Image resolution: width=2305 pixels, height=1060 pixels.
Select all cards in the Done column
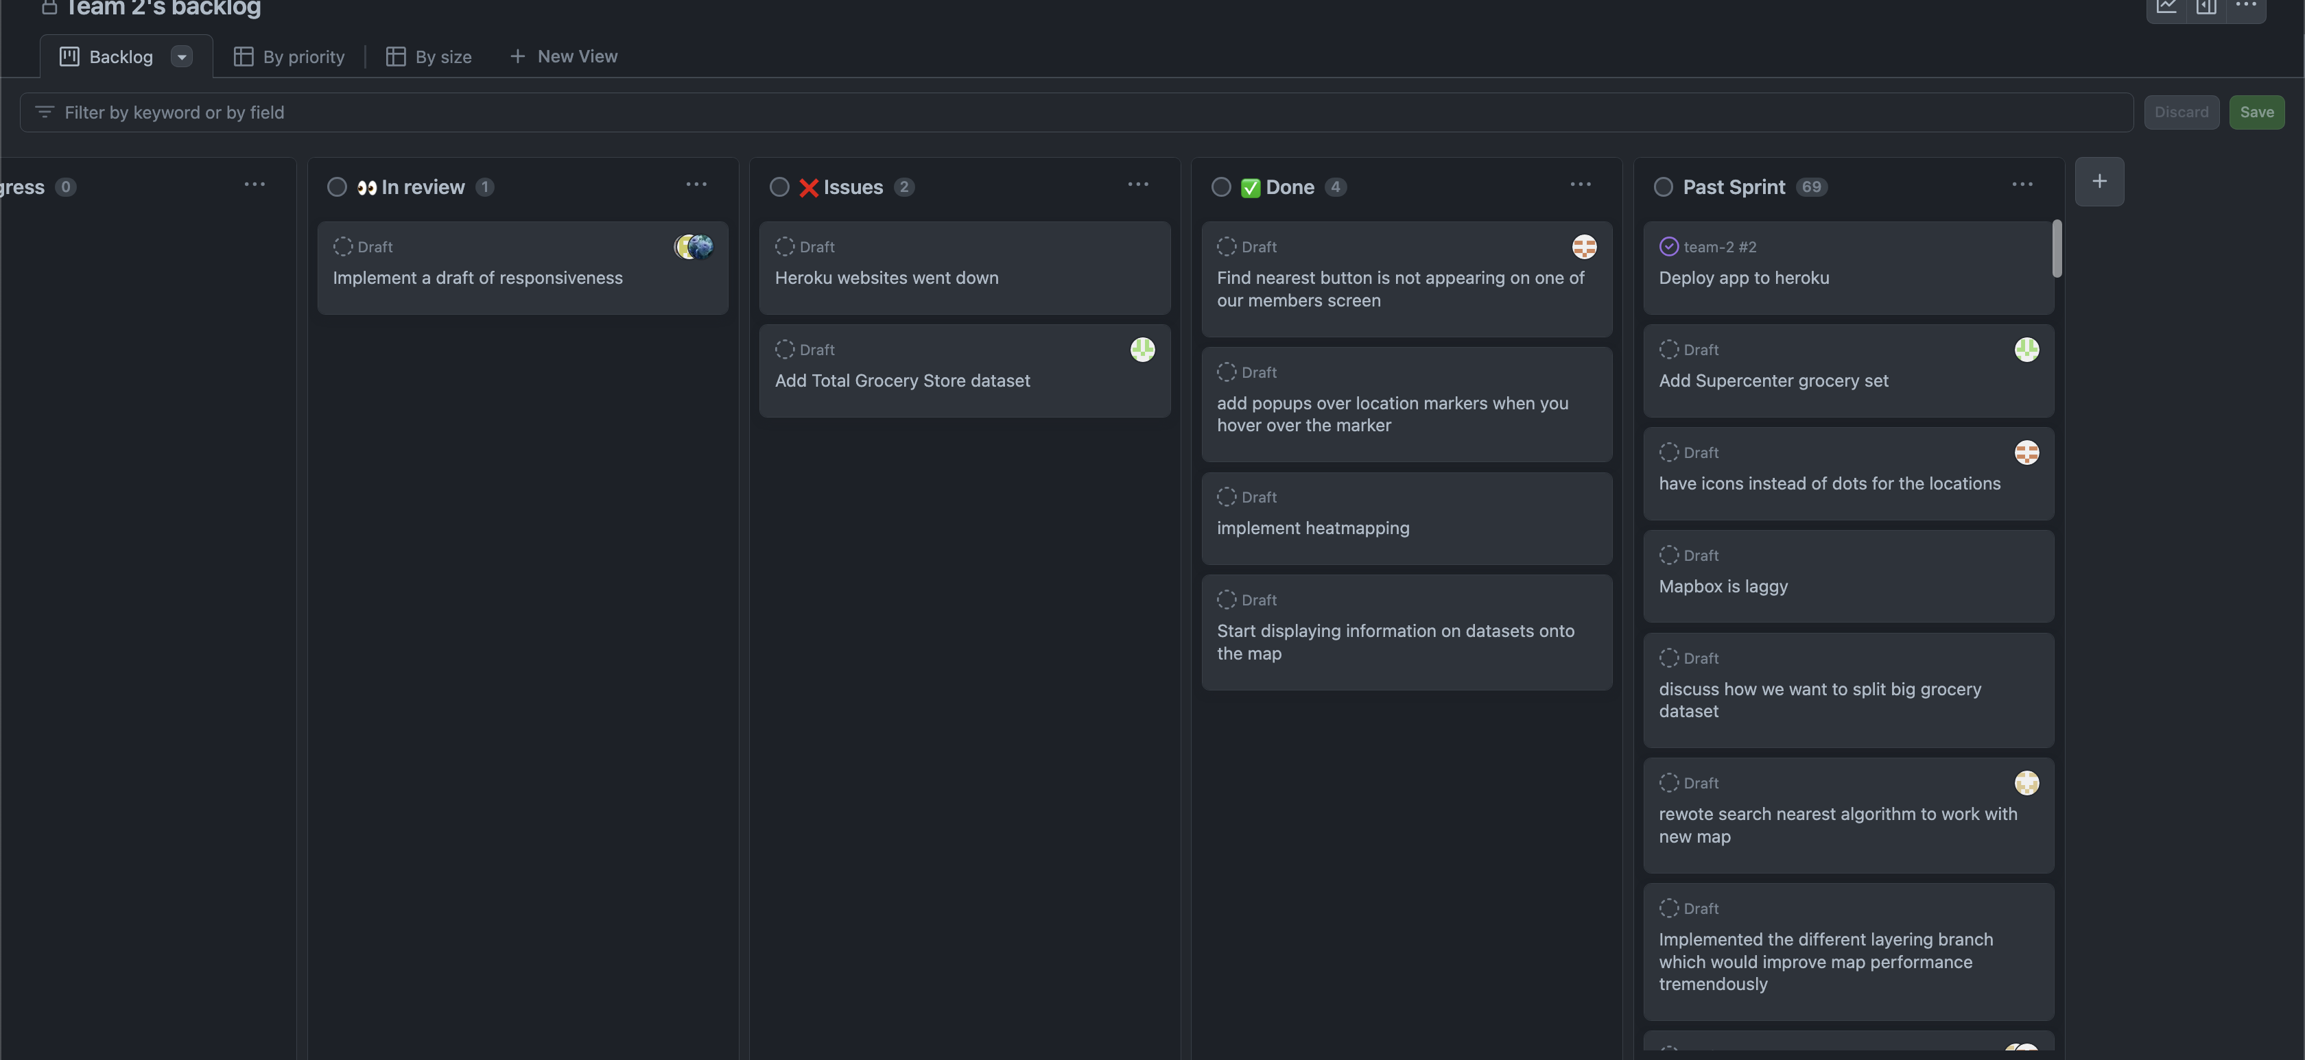(x=1220, y=187)
